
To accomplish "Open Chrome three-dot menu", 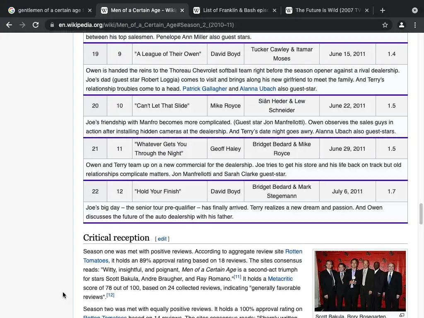I will pos(415,25).
